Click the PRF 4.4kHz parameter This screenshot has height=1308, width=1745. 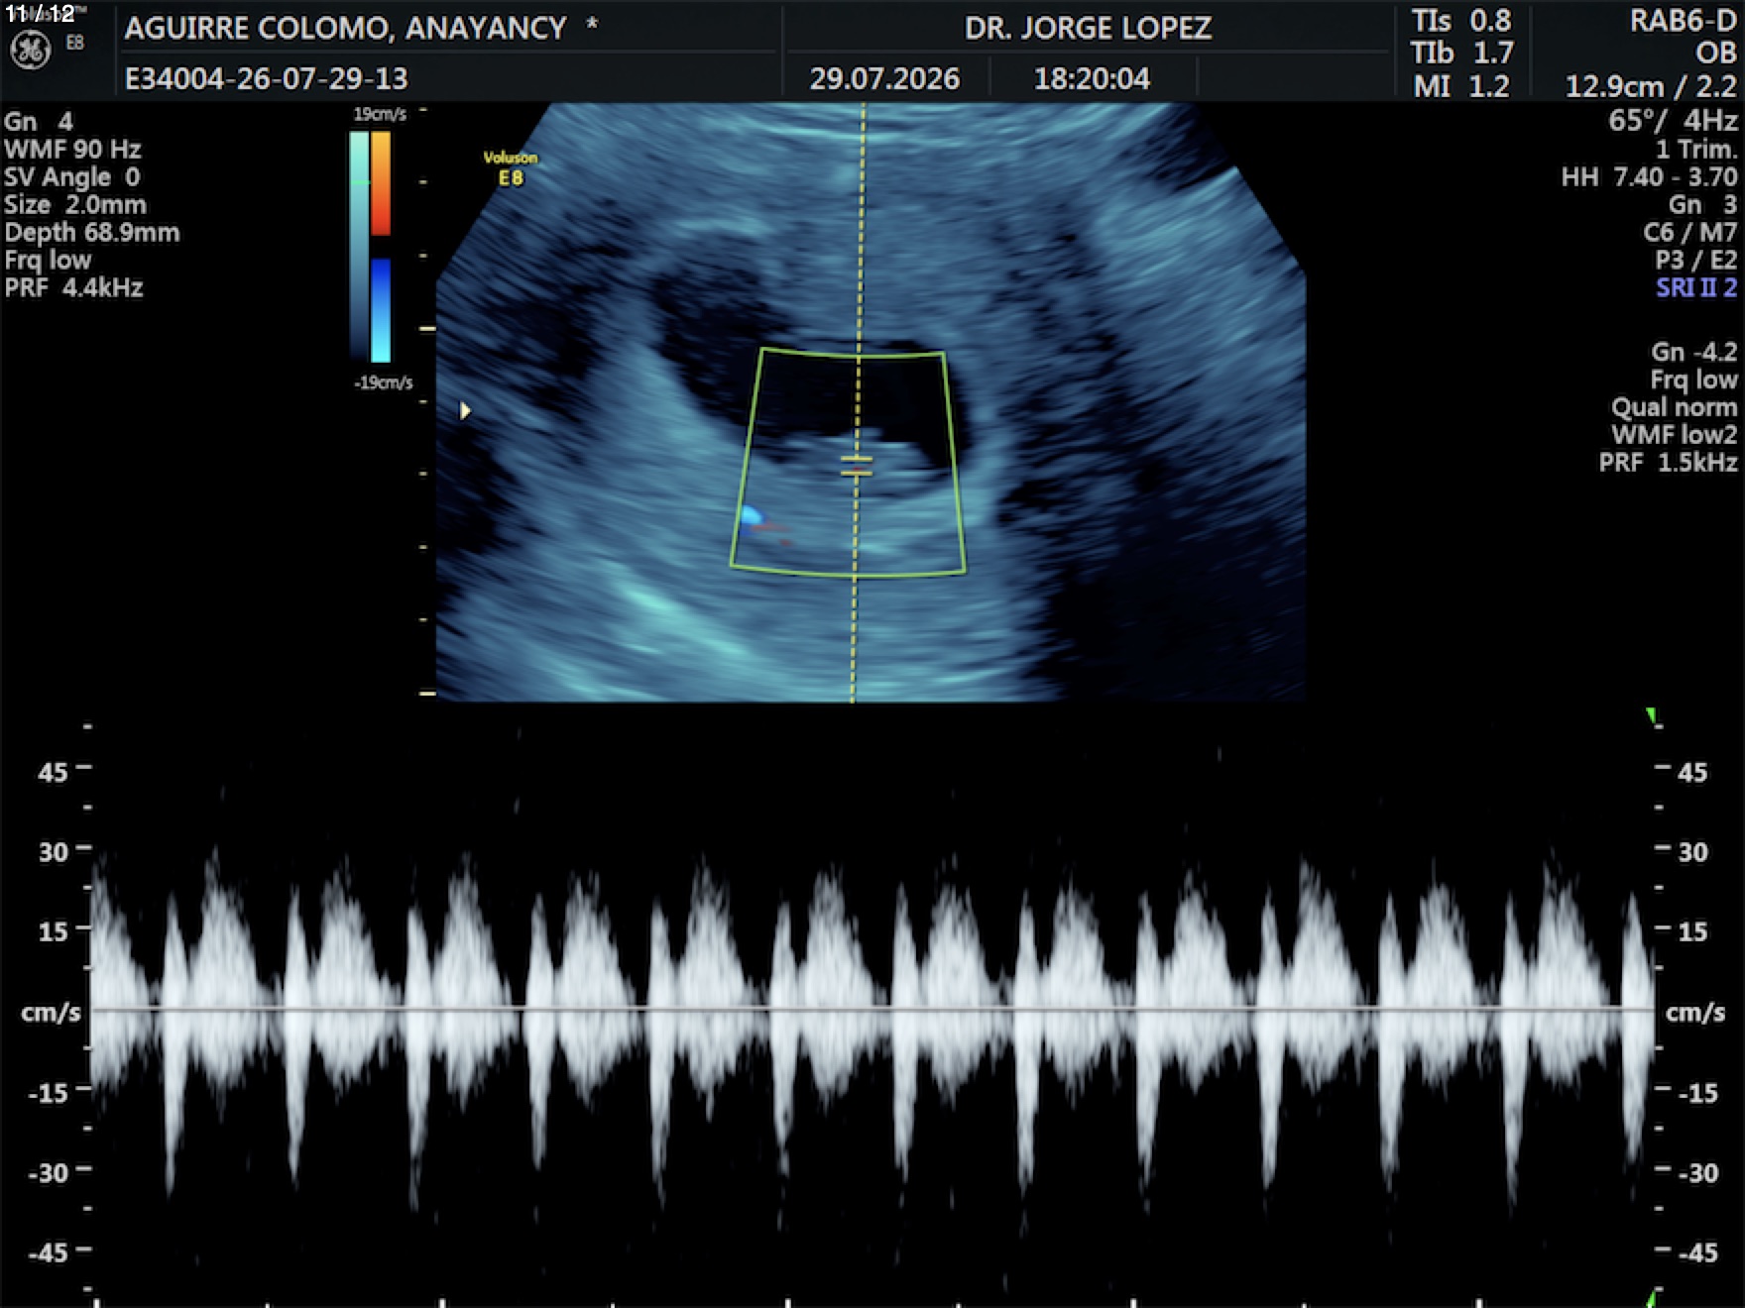tap(73, 288)
